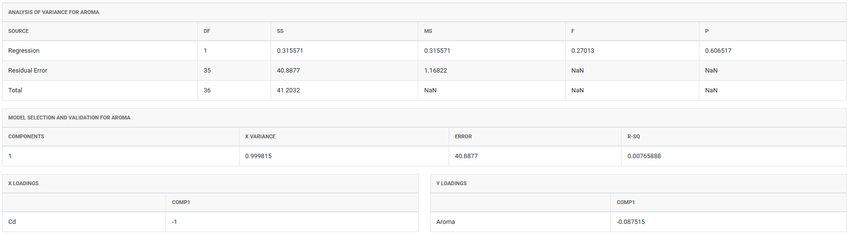Screen dimensions: 848x236
Task: Select the Total row label
Action: pyautogui.click(x=15, y=90)
